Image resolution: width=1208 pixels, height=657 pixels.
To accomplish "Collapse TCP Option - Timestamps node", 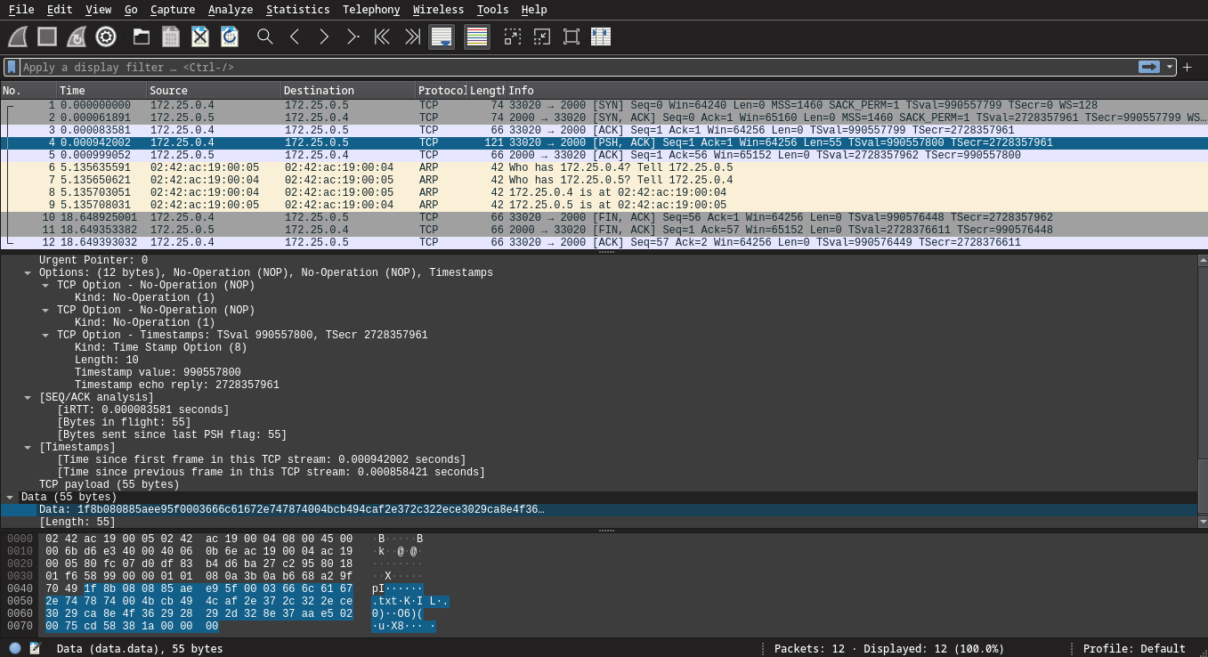I will click(x=45, y=336).
